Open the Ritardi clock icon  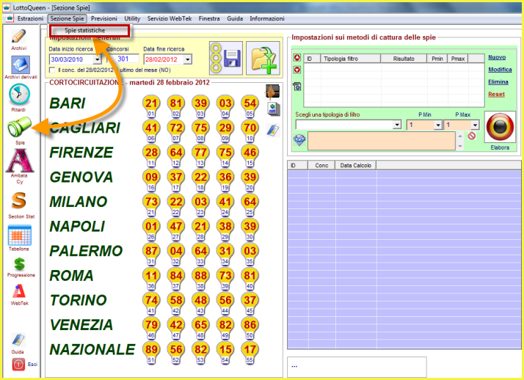tap(19, 95)
